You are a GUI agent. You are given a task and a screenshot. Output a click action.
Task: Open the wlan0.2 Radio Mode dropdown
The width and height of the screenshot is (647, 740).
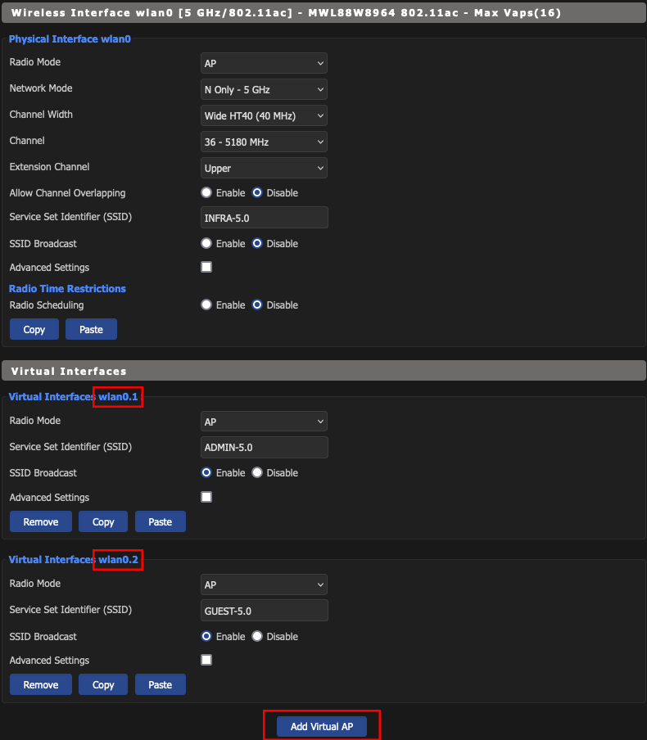click(263, 584)
